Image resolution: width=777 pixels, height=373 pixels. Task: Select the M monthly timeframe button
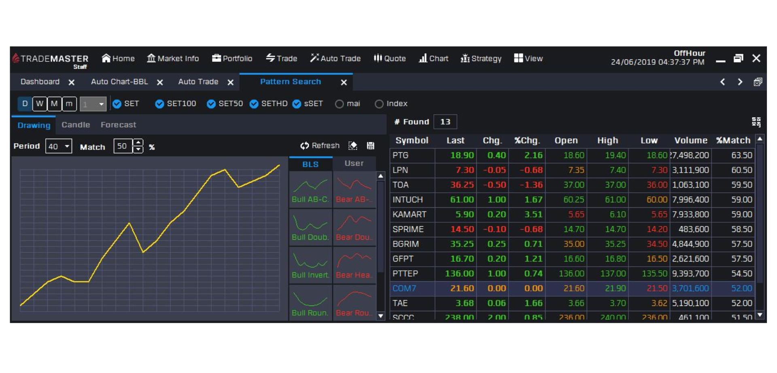click(54, 104)
